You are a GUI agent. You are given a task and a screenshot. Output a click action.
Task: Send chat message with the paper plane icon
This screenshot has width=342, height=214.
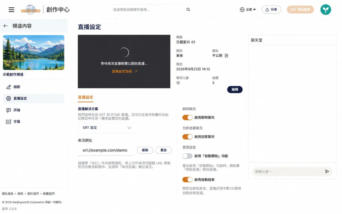click(327, 172)
